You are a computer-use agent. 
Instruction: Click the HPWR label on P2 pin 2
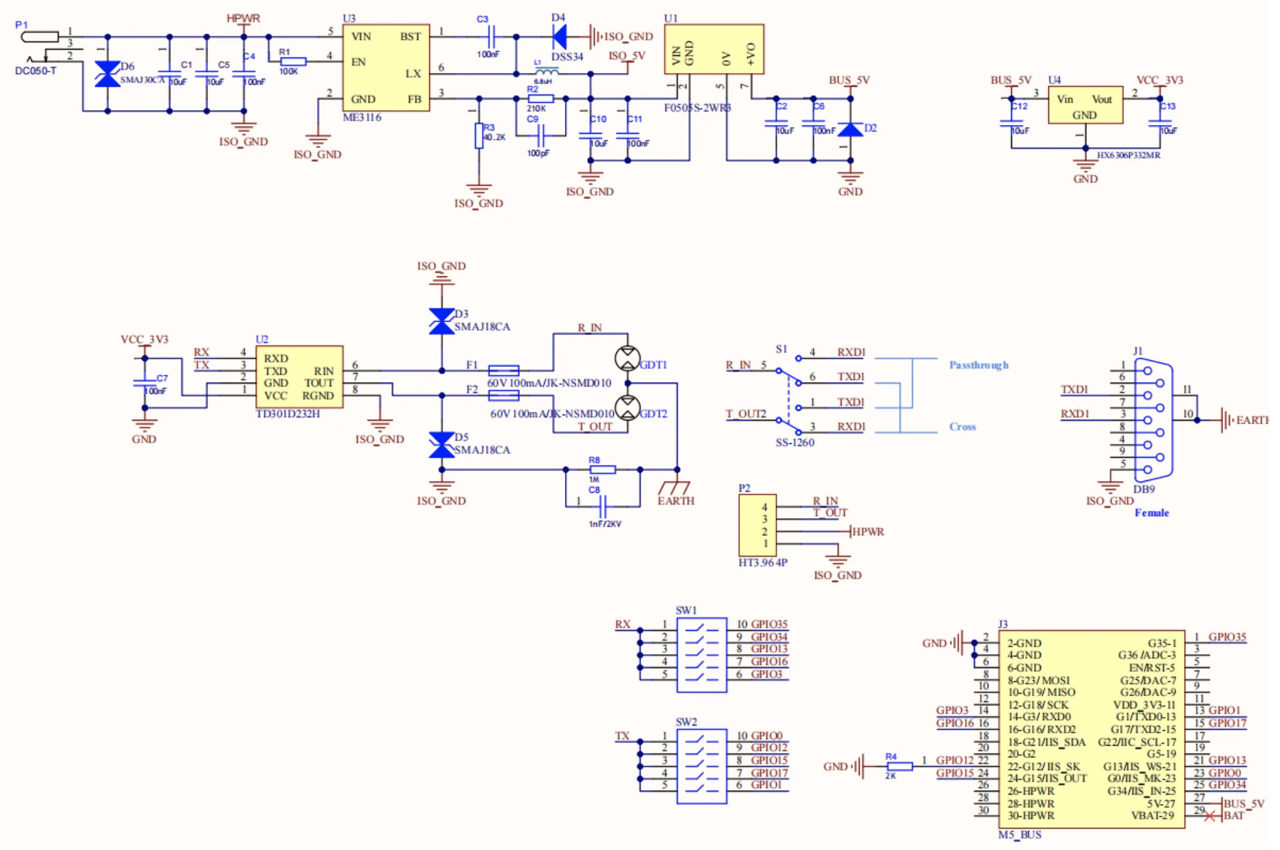tap(868, 532)
